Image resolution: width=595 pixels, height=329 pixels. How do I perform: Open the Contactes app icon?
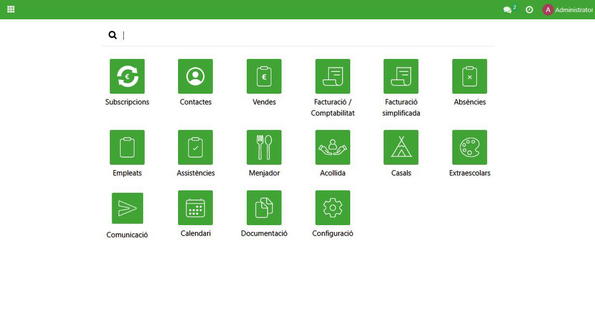coord(195,76)
